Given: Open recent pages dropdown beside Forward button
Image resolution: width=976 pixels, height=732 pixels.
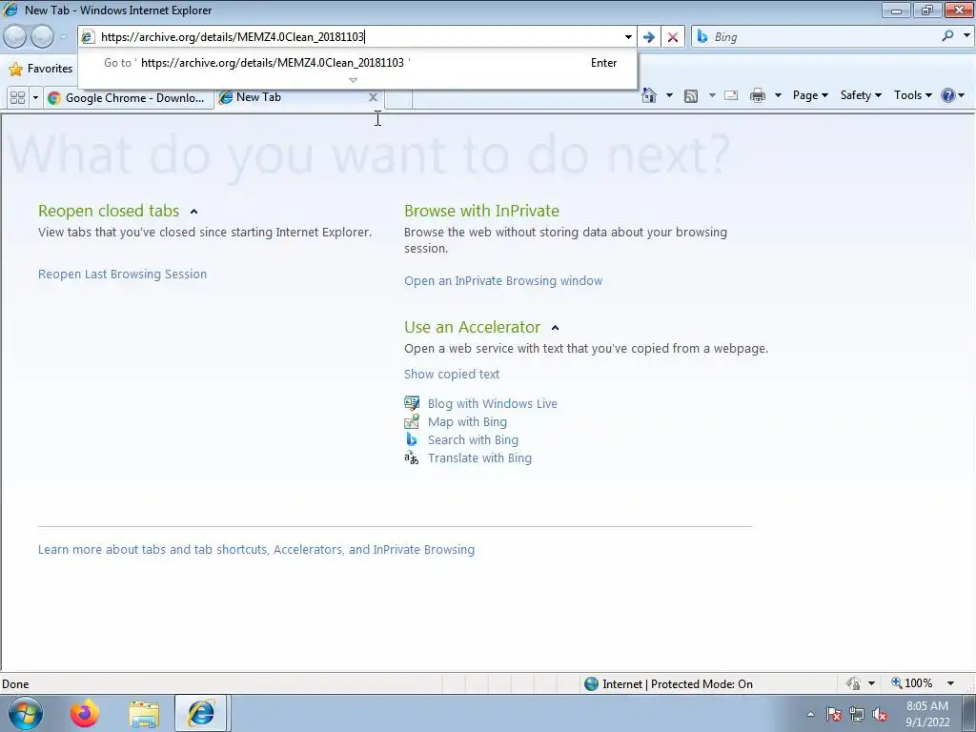Looking at the screenshot, I should 64,37.
